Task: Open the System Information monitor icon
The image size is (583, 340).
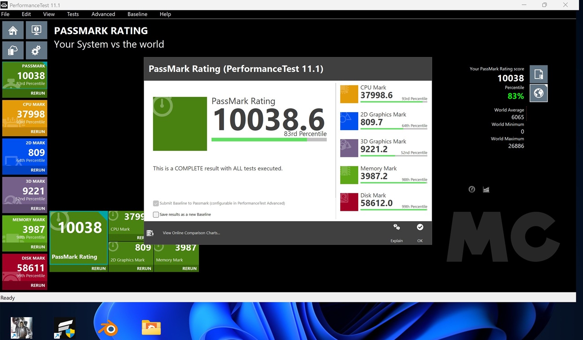Action: 36,31
